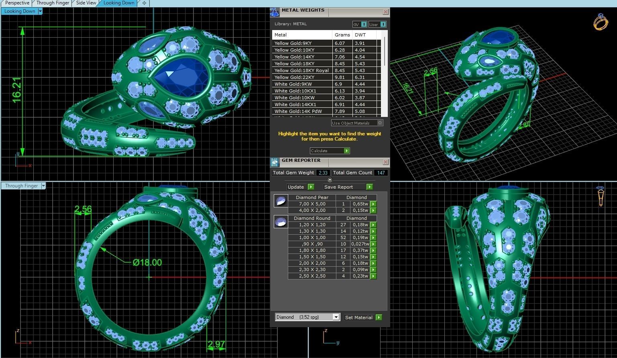Screen dimensions: 617x358
Task: Click the Total Gem Weight value field
Action: [x=323, y=173]
